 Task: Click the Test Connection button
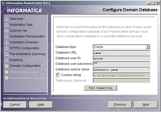tap(100, 88)
